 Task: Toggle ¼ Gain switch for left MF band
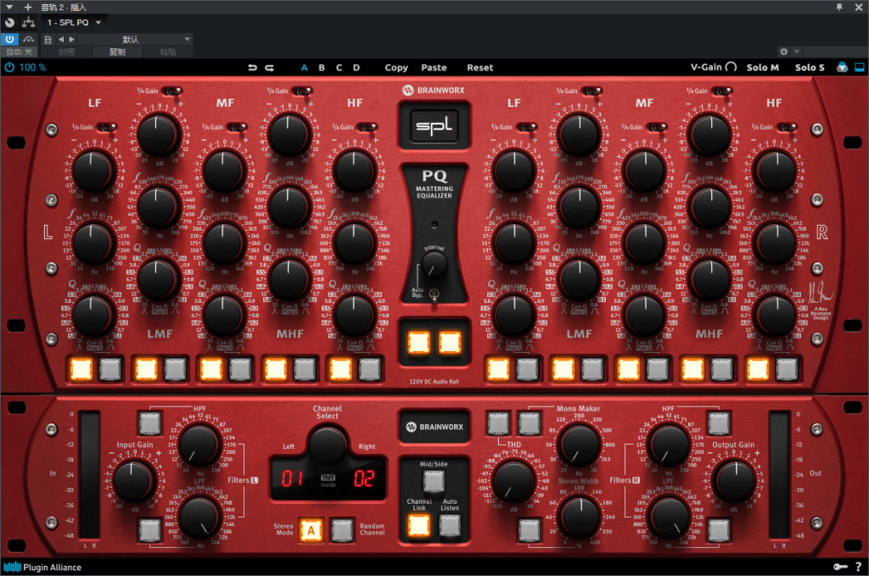237,127
